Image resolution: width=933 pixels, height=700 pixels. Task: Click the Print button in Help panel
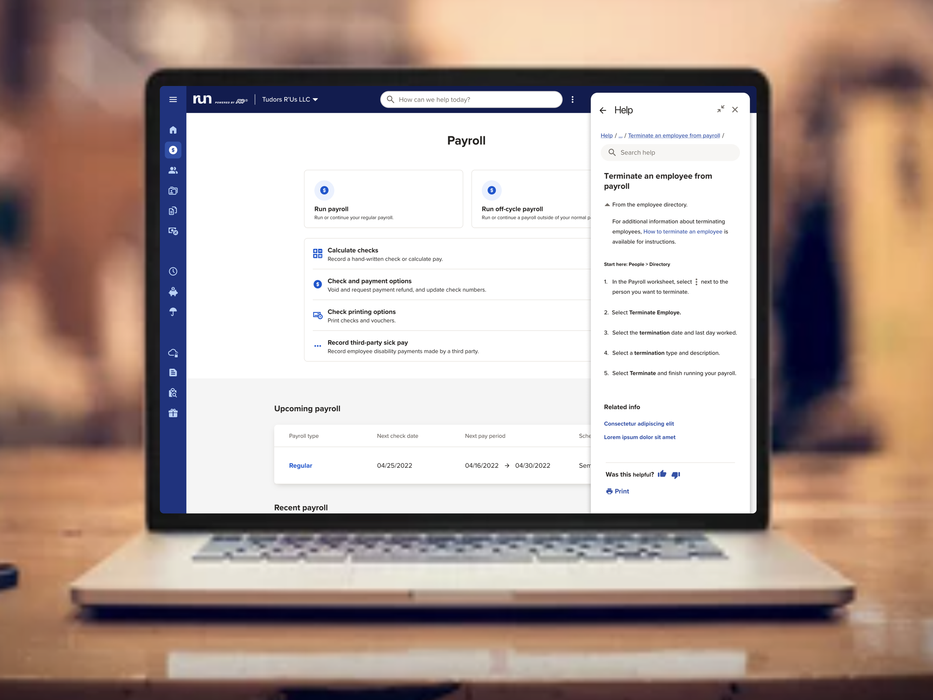(618, 491)
